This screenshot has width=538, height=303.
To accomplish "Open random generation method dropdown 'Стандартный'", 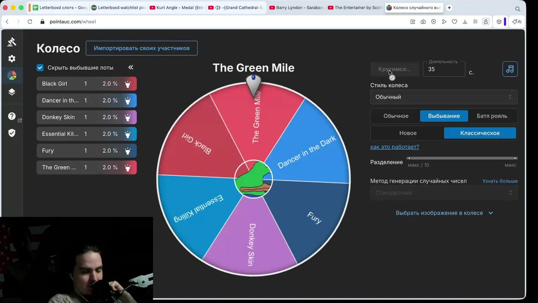I will coord(444,193).
